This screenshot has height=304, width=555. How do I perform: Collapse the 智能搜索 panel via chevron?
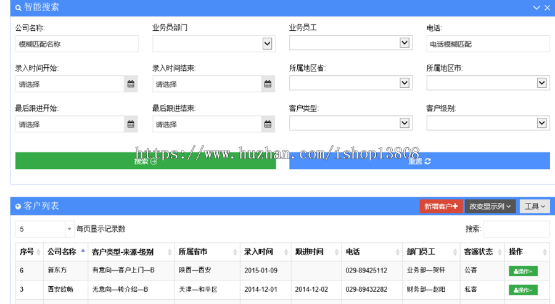click(x=536, y=7)
